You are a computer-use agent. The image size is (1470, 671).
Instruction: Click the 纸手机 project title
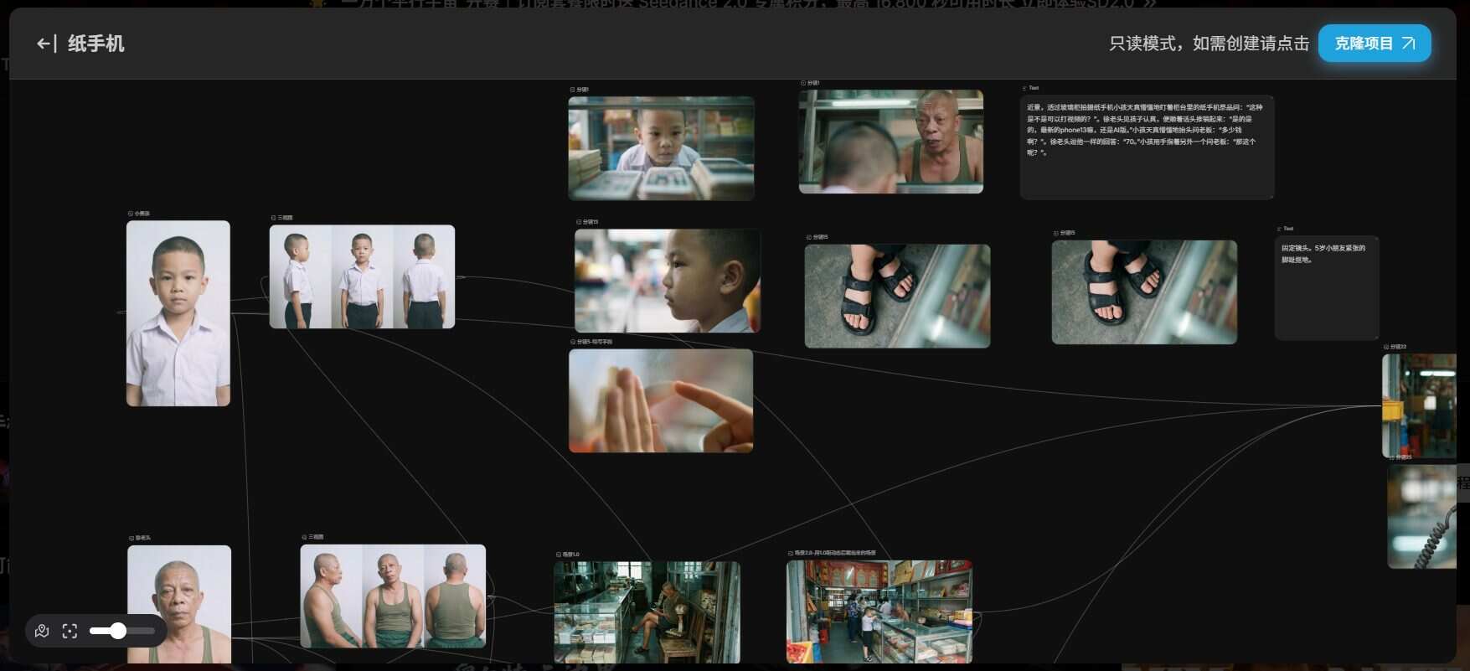coord(95,44)
